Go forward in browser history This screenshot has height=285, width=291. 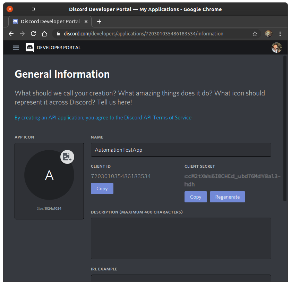click(22, 34)
